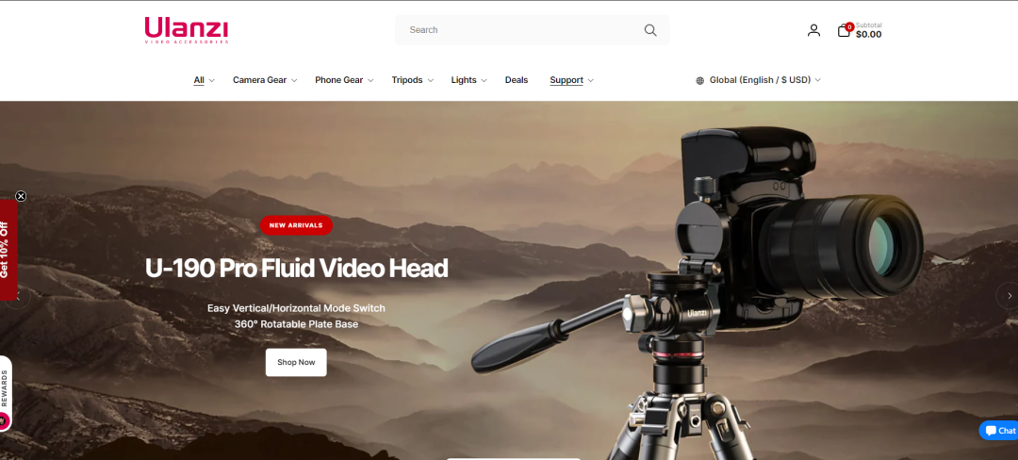This screenshot has height=460, width=1018.
Task: Expand the Phone Gear menu
Action: click(344, 80)
